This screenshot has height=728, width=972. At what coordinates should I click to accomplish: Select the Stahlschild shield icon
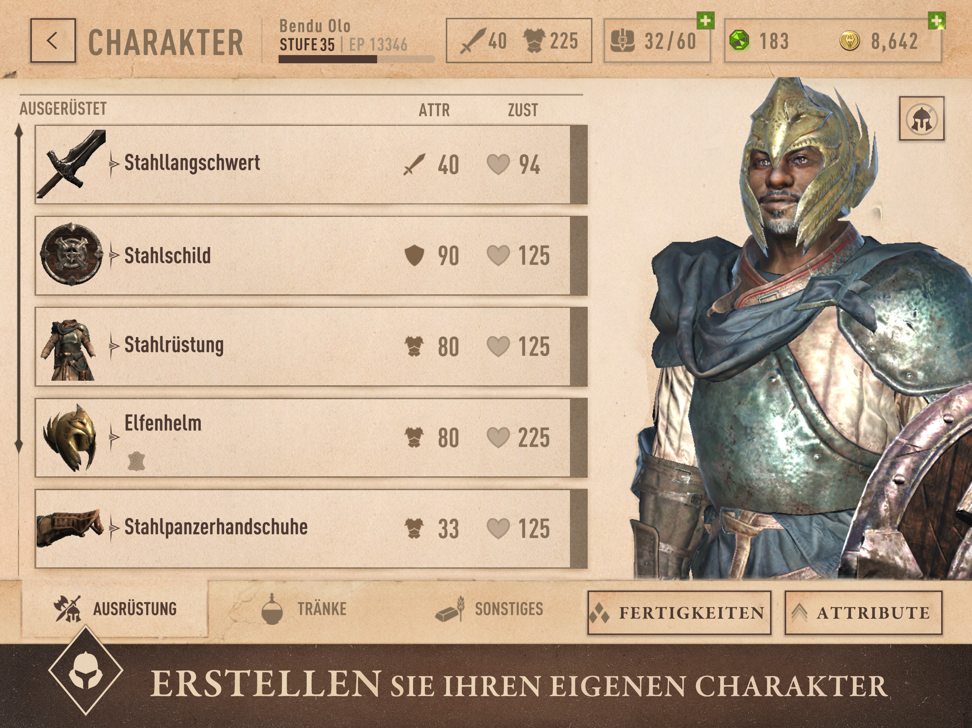click(x=71, y=255)
